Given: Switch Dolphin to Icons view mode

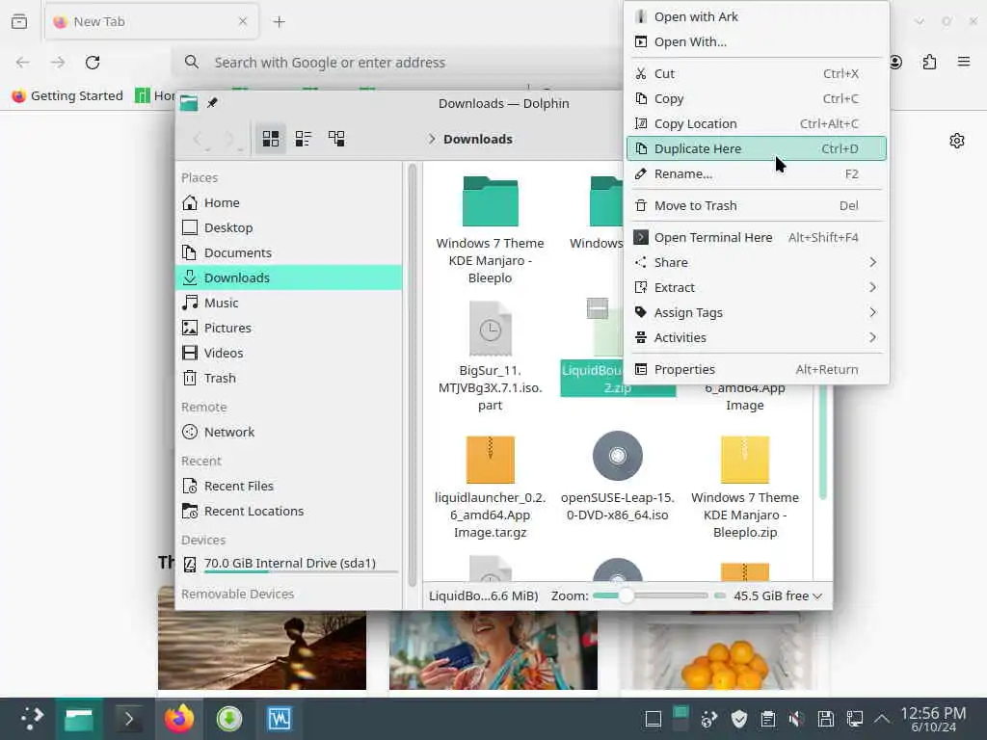Looking at the screenshot, I should coord(271,139).
